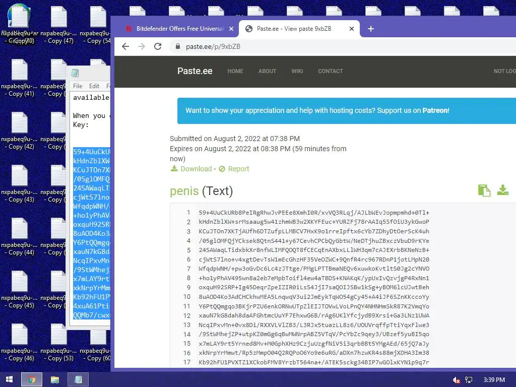The width and height of the screenshot is (516, 387).
Task: Click paste line 17 starting with Kb92hFU1PVXTZ1
Action: 314,362
